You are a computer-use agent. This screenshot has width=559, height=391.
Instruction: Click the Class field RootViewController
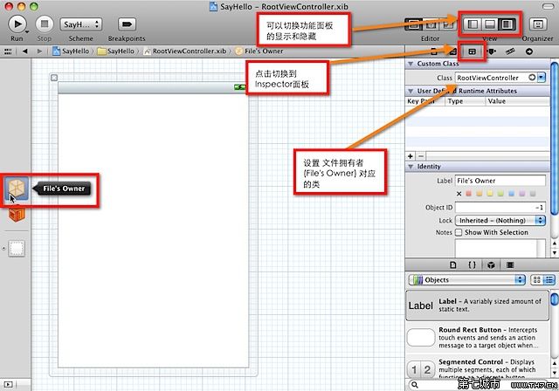coord(491,78)
